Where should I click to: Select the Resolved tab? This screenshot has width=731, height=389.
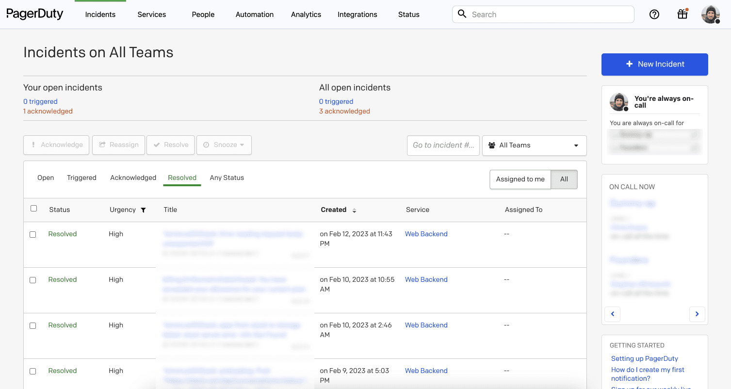click(182, 178)
